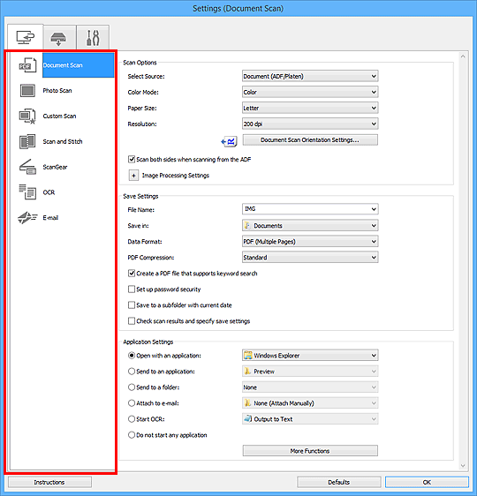
Task: Open the File Name combo box
Action: [310, 209]
